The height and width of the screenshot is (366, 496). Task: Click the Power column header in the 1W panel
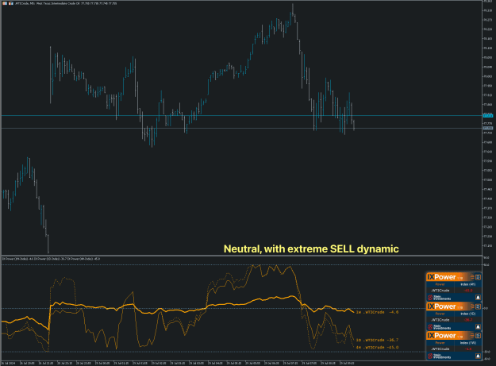(x=440, y=343)
